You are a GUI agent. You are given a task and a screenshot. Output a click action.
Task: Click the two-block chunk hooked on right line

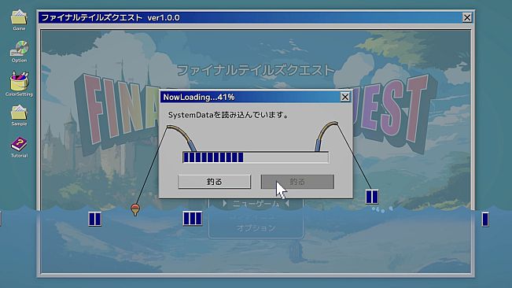(x=372, y=197)
